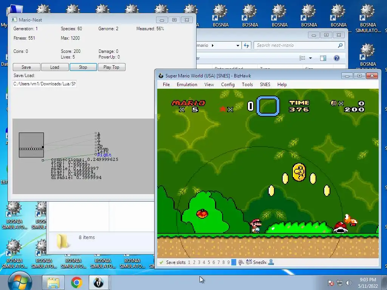
Task: Click the Mario-Neat window title icon
Action: pos(14,20)
